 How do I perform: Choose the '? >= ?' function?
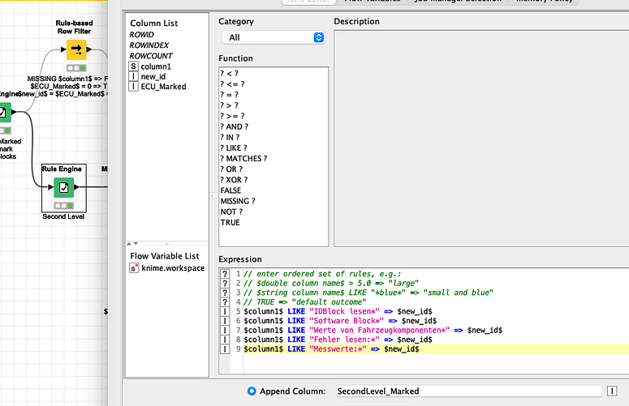pyautogui.click(x=232, y=116)
